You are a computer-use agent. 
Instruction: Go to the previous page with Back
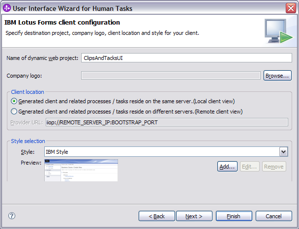point(157,216)
